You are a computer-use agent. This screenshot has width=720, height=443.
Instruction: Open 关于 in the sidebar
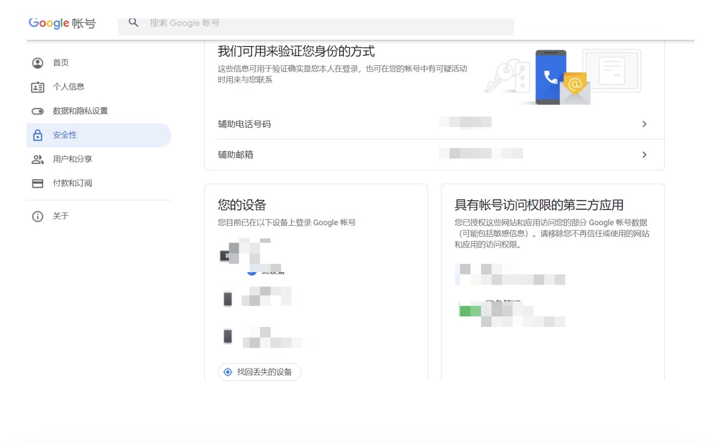(99, 216)
